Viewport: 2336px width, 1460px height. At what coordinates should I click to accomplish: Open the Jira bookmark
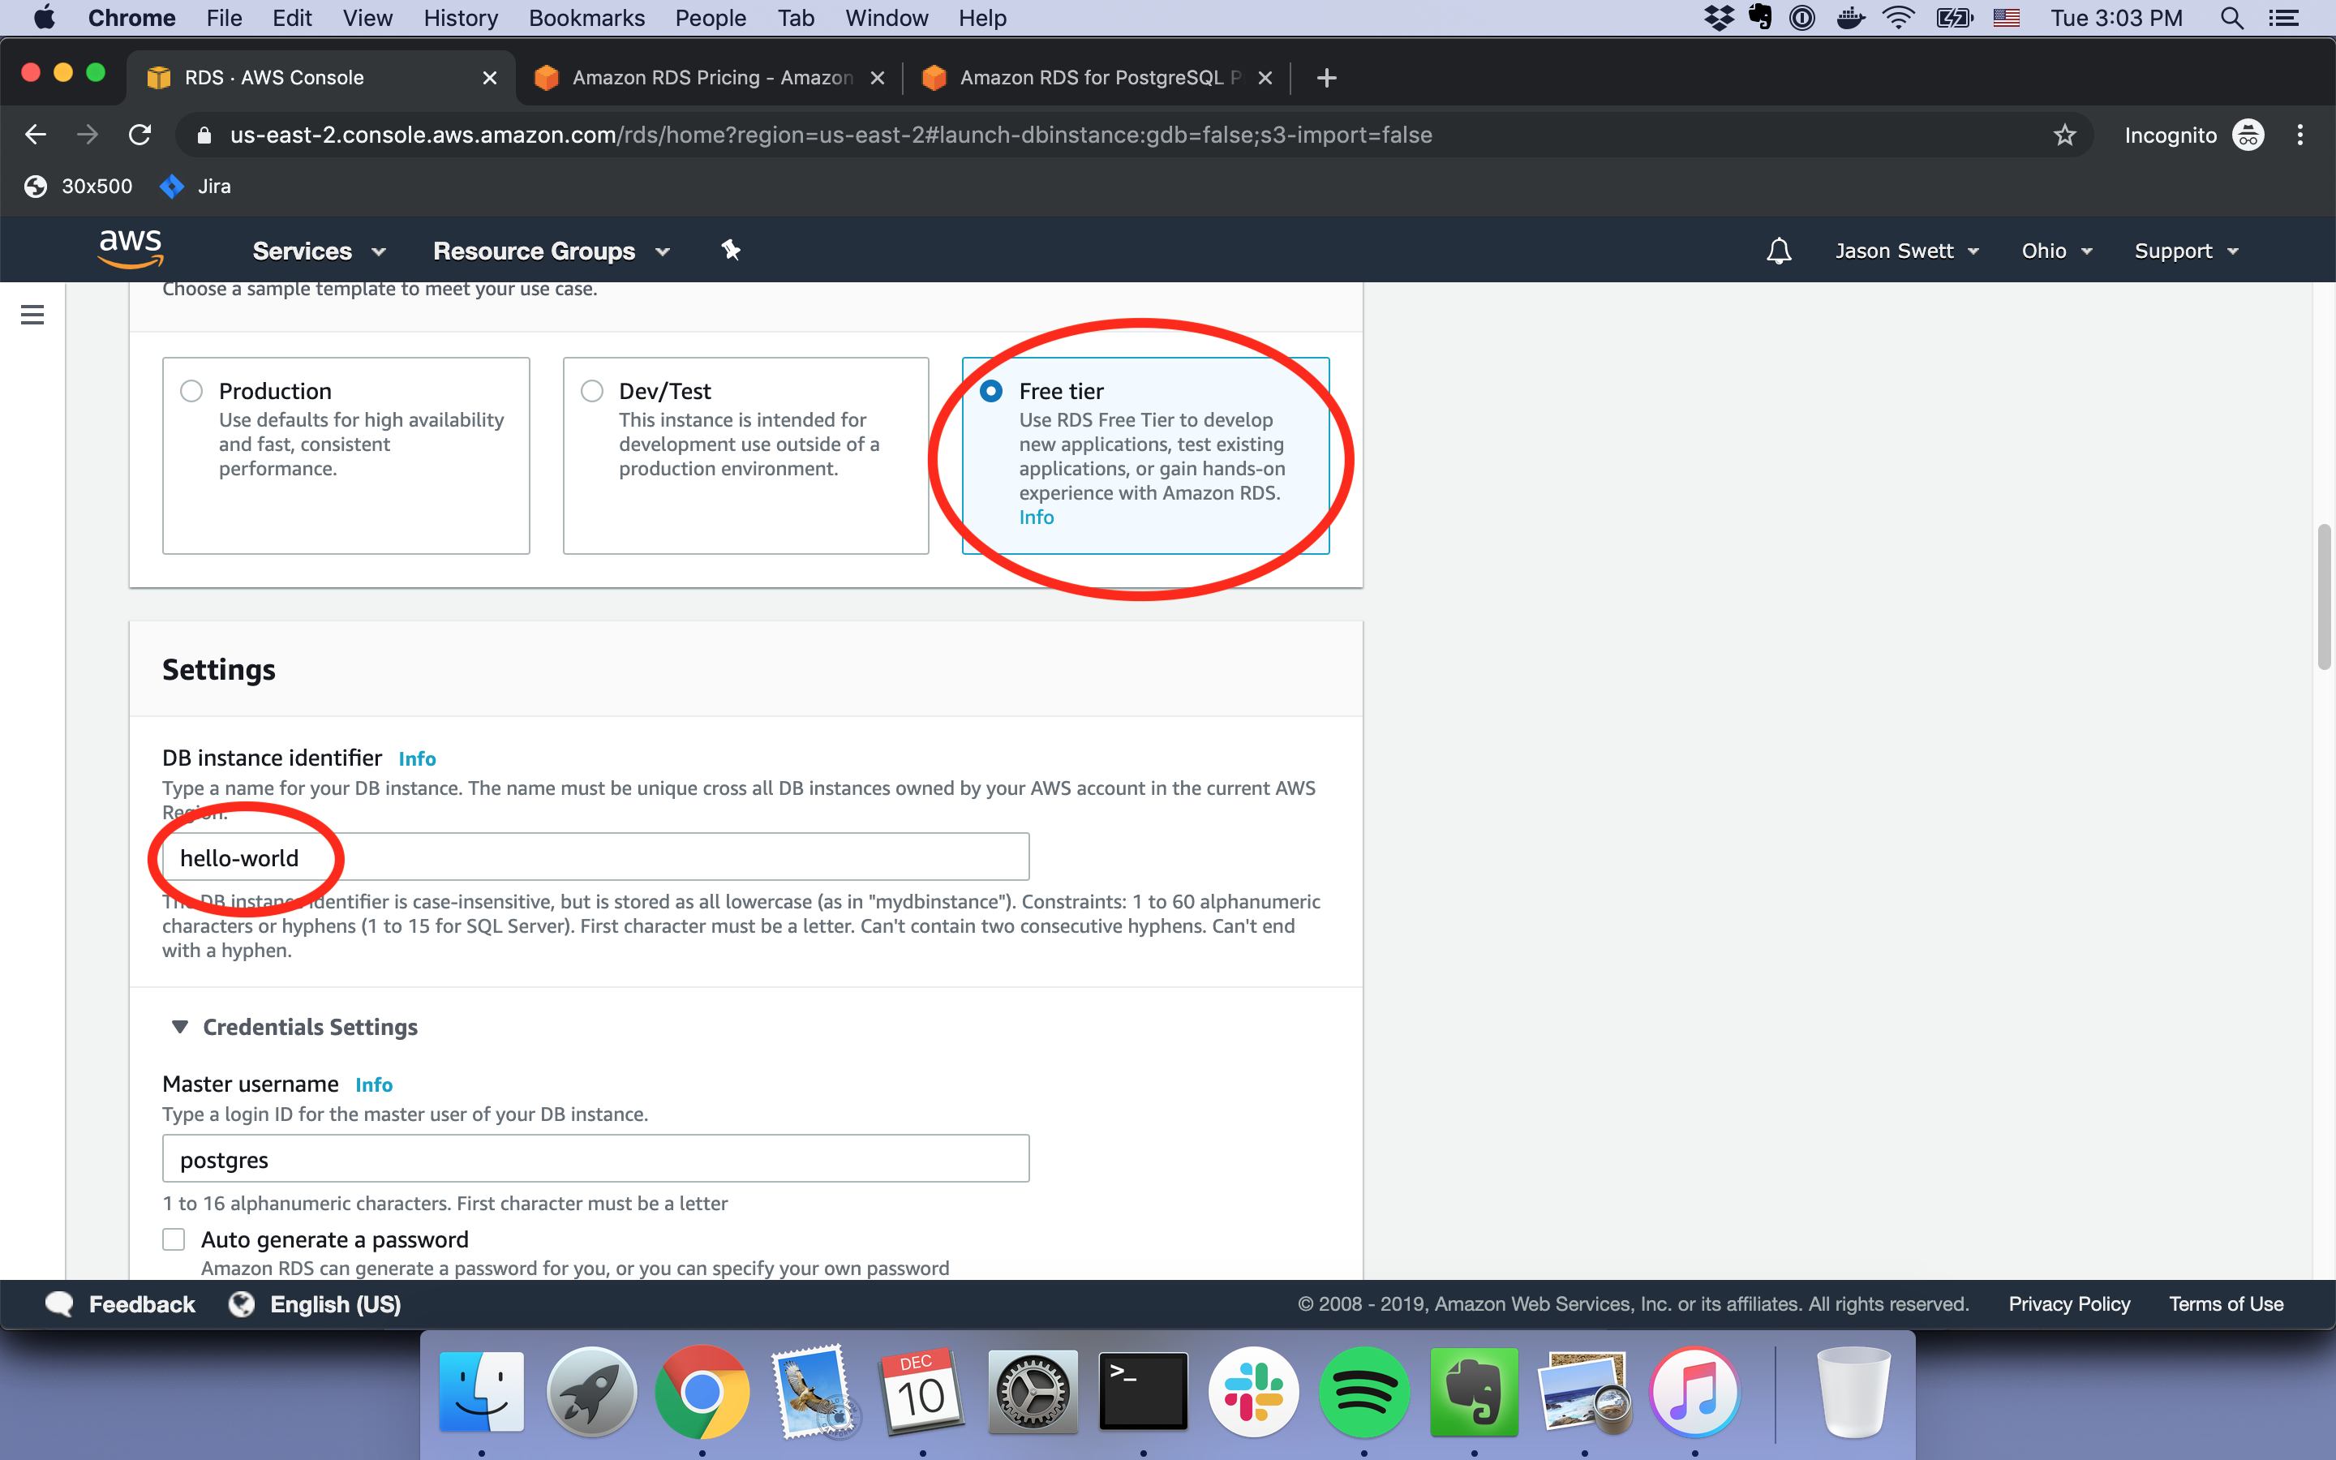pyautogui.click(x=196, y=187)
